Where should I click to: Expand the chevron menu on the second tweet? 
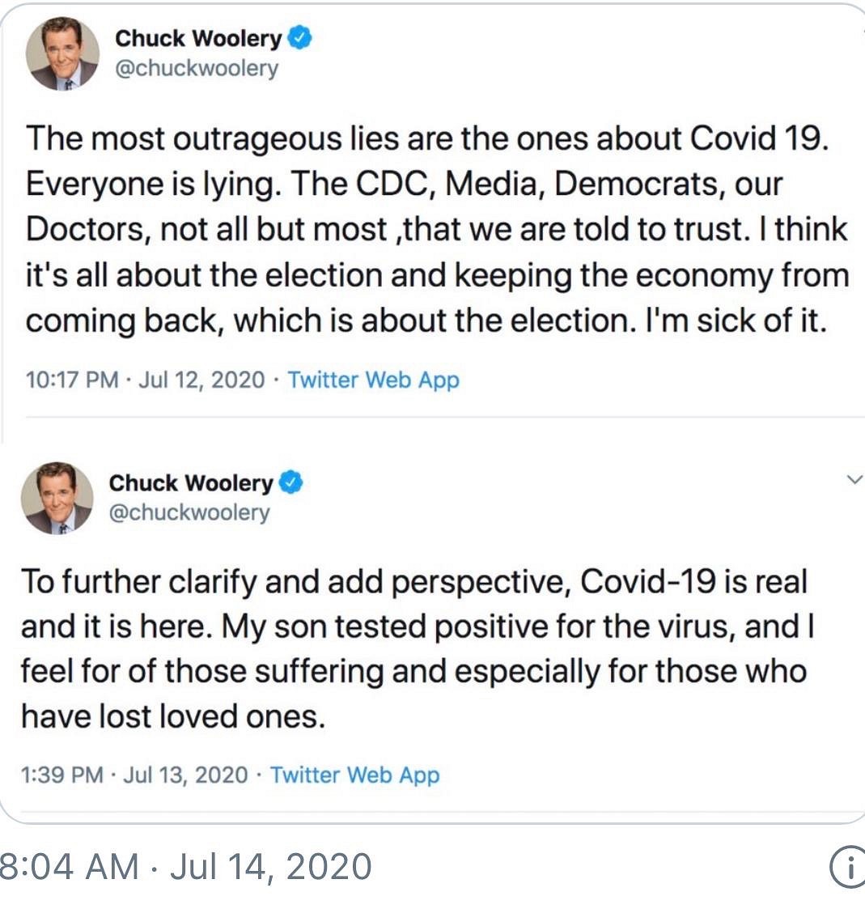[x=854, y=480]
